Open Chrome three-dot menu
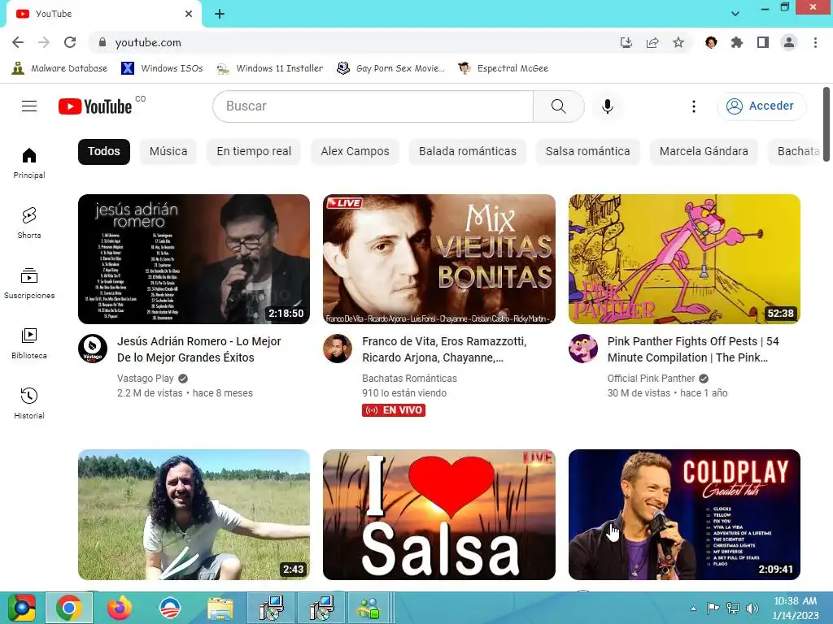Screen dimensions: 833x624 point(815,42)
